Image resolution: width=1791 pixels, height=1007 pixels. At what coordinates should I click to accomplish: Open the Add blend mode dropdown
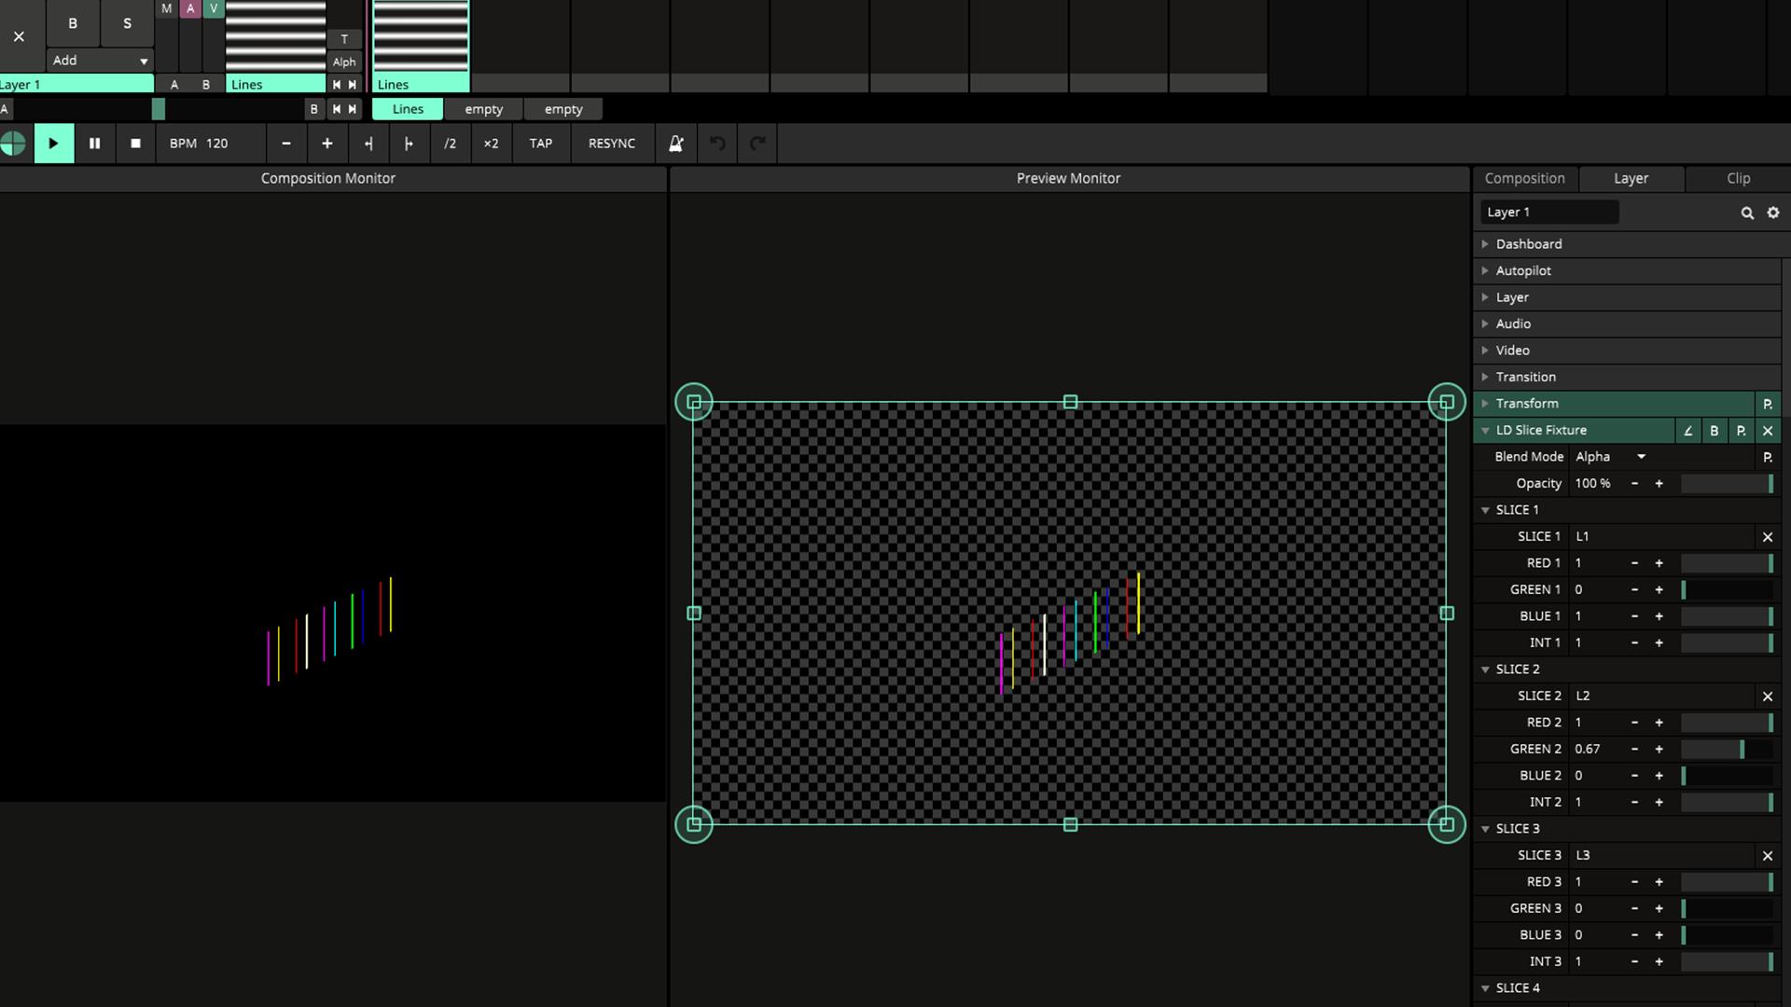(x=100, y=61)
